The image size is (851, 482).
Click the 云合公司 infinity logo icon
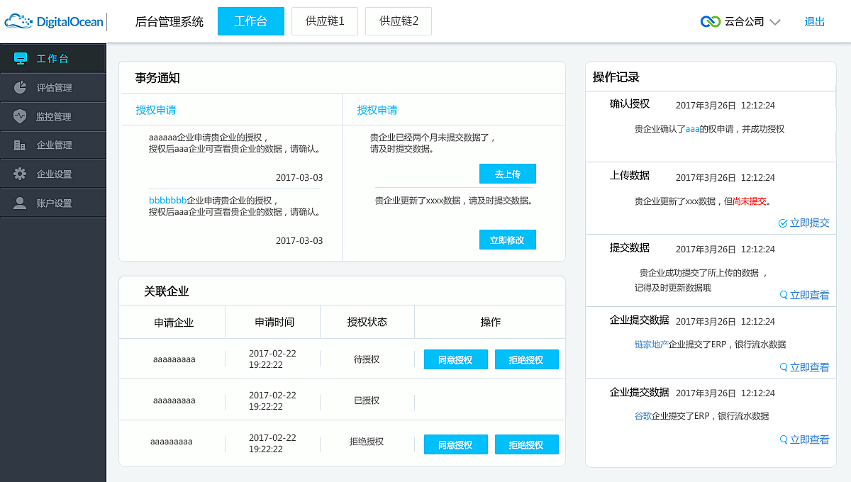[x=711, y=21]
